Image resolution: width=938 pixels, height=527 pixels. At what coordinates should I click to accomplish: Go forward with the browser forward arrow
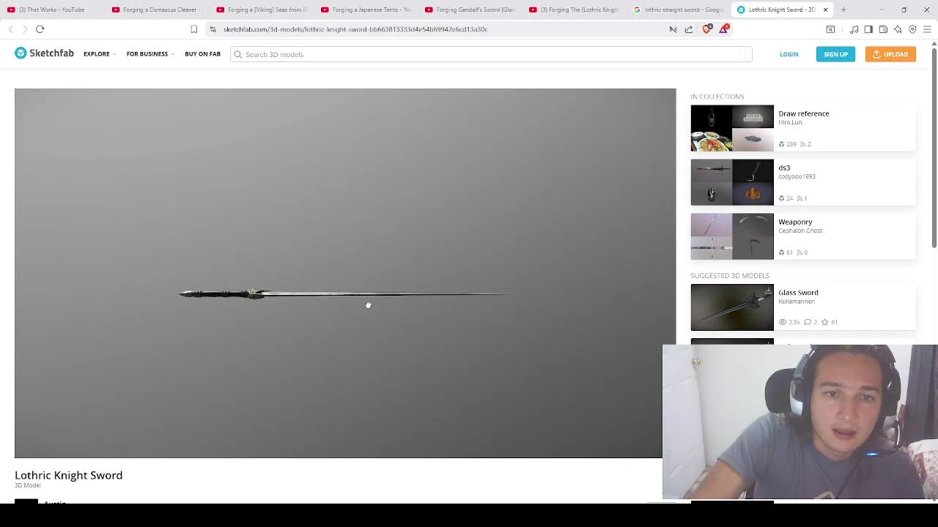pos(25,29)
